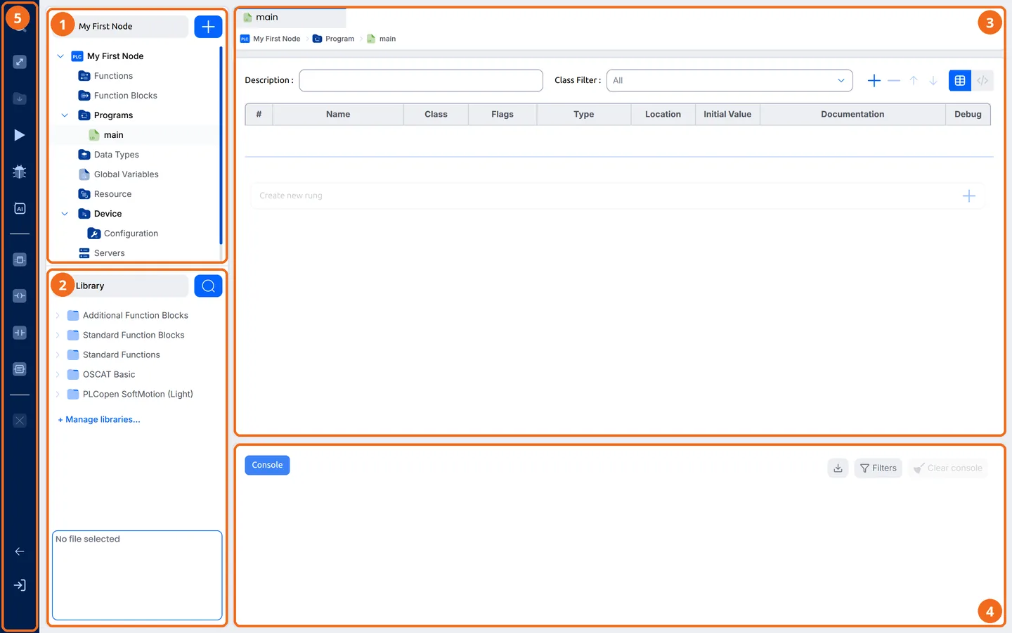Image resolution: width=1012 pixels, height=633 pixels.
Task: Open the Class Filter dropdown
Action: [x=729, y=80]
